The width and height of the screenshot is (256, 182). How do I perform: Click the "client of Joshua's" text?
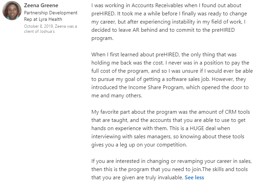pyautogui.click(x=39, y=32)
